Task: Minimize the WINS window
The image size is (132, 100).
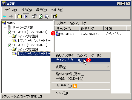Action: pyautogui.click(x=119, y=4)
